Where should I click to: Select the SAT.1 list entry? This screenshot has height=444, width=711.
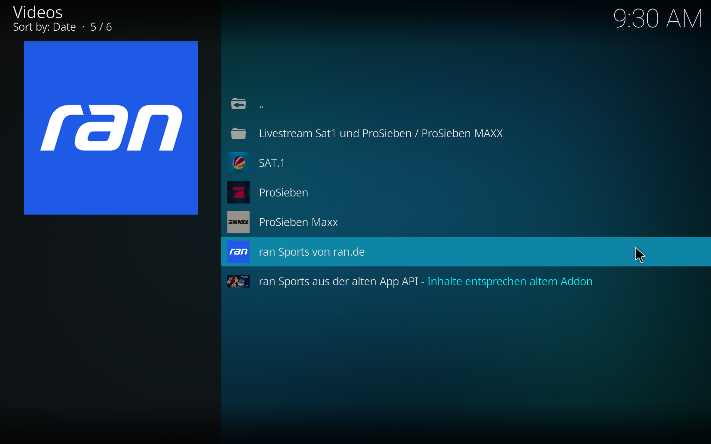(466, 163)
